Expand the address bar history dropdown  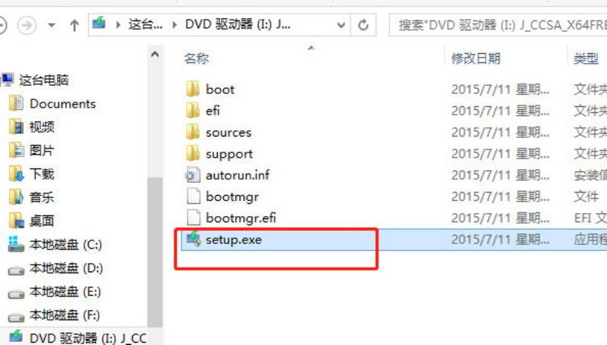pos(341,26)
